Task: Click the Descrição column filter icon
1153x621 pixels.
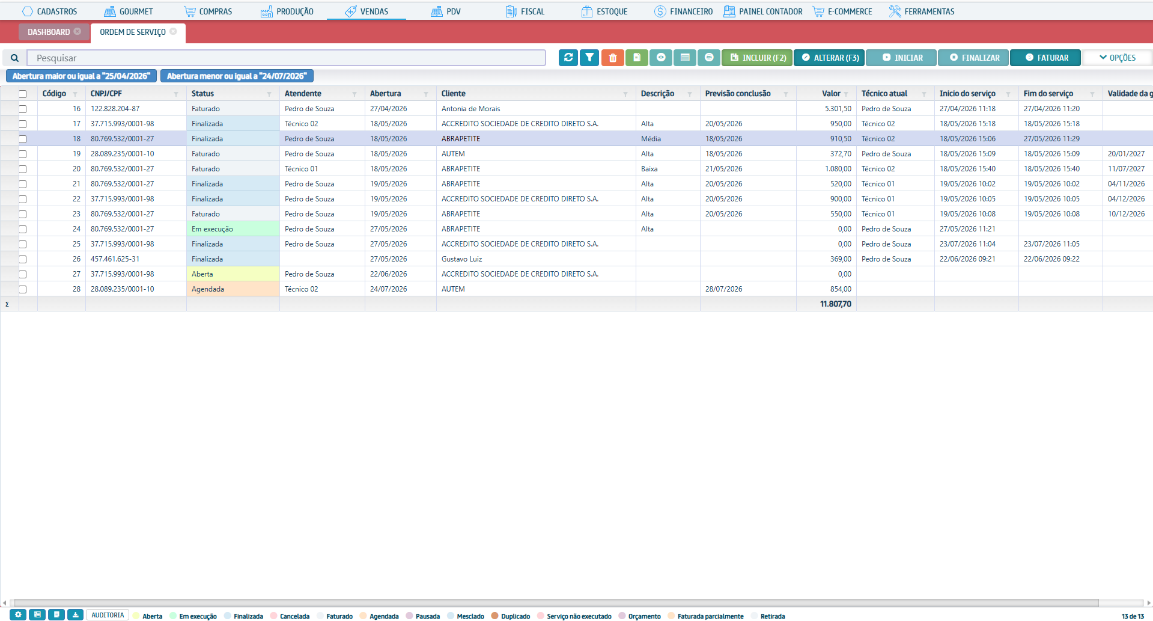Action: click(690, 94)
